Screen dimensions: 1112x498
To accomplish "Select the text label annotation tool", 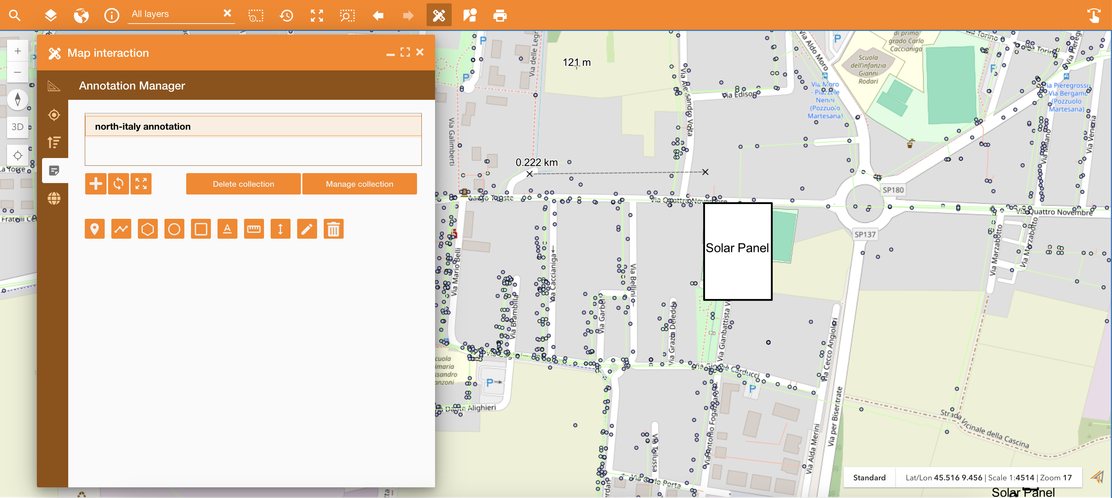I will (227, 229).
